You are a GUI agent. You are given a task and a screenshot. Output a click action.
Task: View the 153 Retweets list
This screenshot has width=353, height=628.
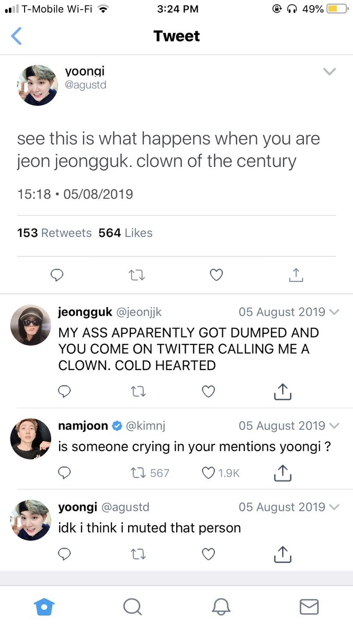(x=54, y=233)
